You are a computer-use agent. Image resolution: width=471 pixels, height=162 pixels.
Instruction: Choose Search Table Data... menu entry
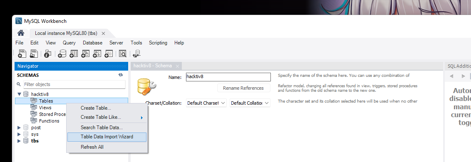107,128
